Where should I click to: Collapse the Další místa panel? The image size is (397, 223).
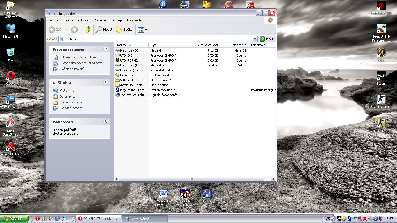(105, 82)
